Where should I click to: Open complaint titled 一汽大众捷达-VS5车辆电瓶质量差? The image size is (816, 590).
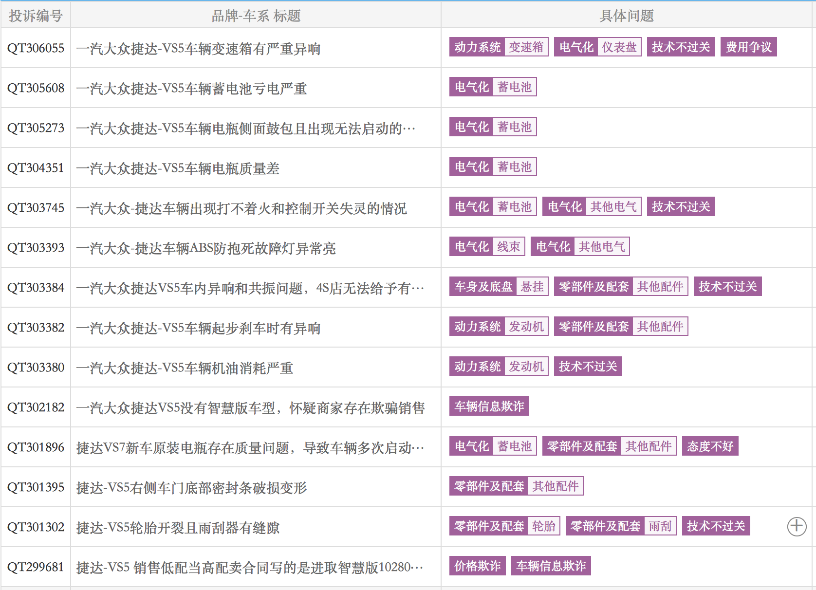point(178,168)
